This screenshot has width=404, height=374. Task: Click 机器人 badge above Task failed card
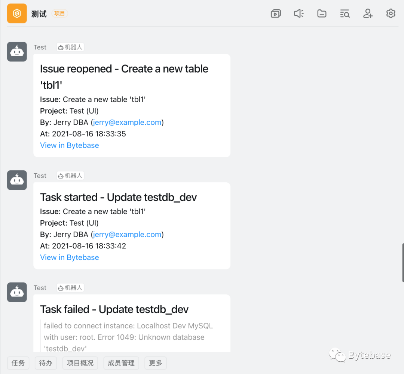[70, 288]
